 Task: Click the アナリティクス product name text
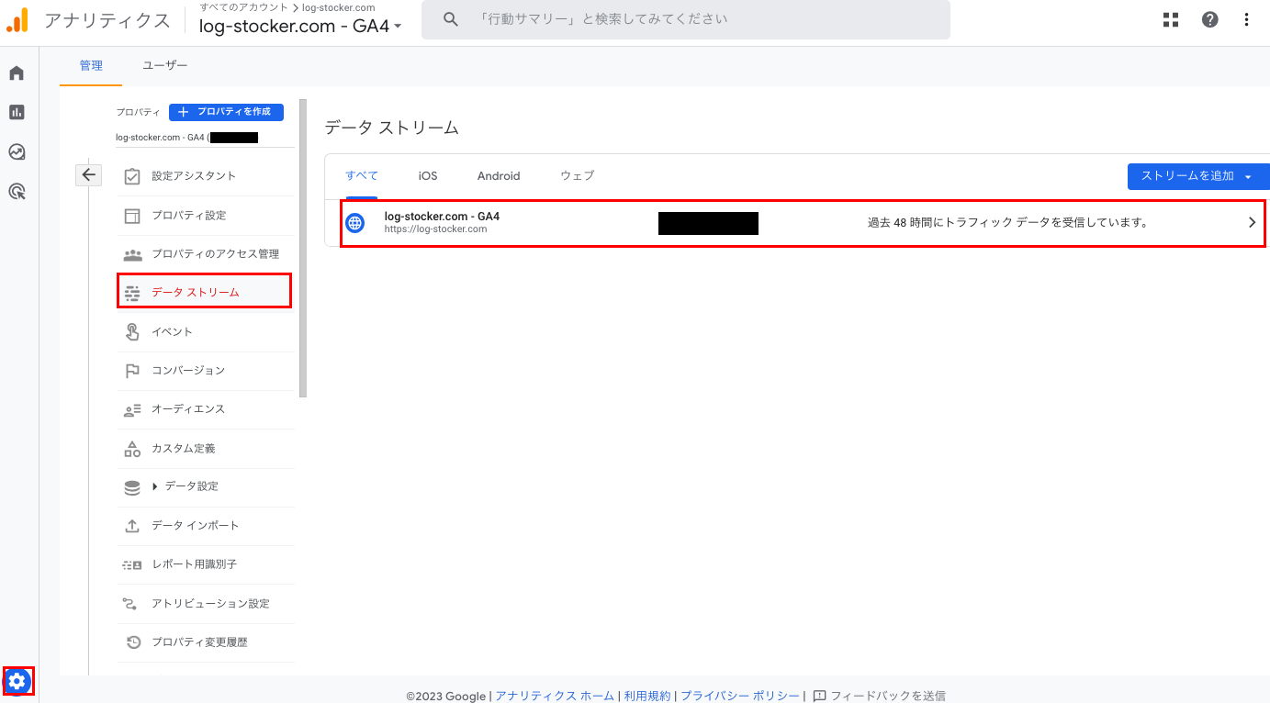point(107,20)
